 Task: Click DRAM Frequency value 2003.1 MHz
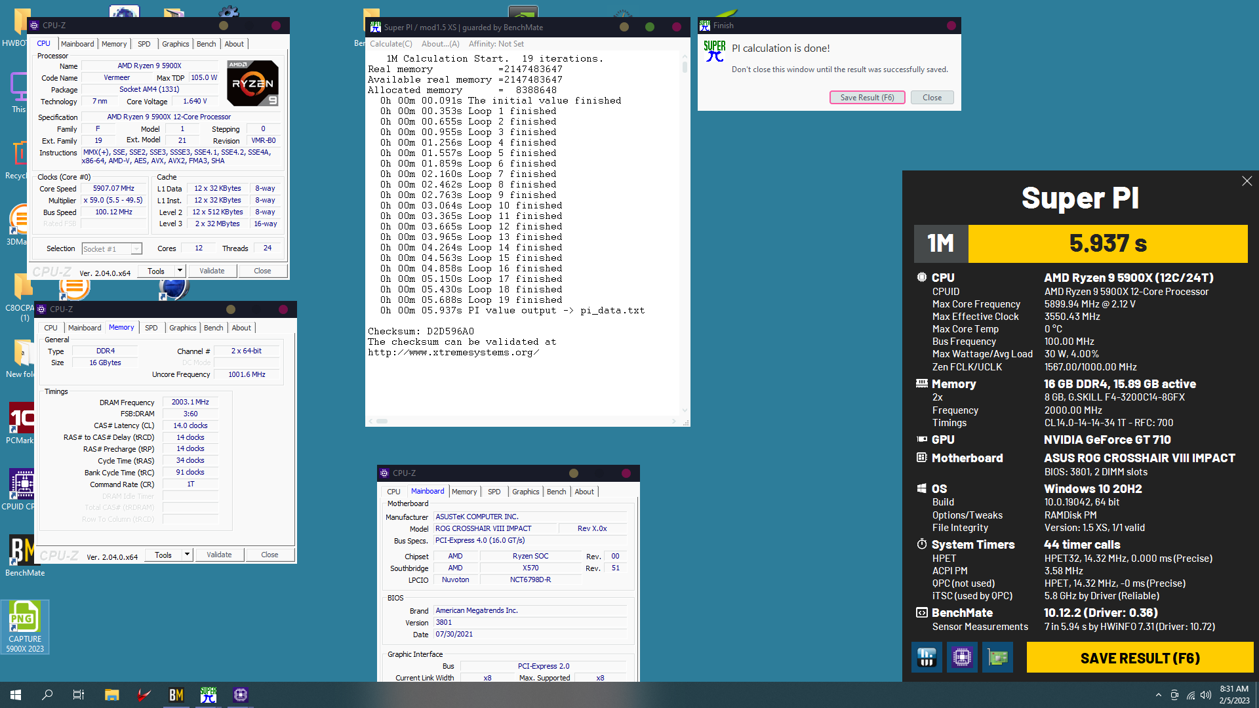tap(190, 402)
